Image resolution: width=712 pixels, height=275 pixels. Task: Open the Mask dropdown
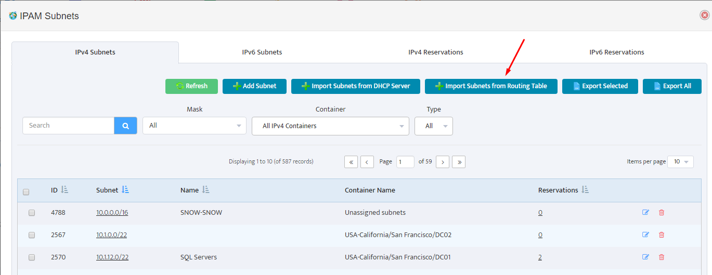[195, 126]
